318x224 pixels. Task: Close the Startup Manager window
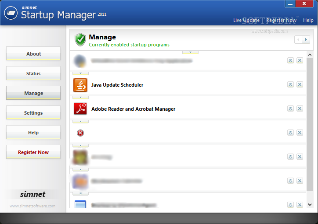coord(304,3)
